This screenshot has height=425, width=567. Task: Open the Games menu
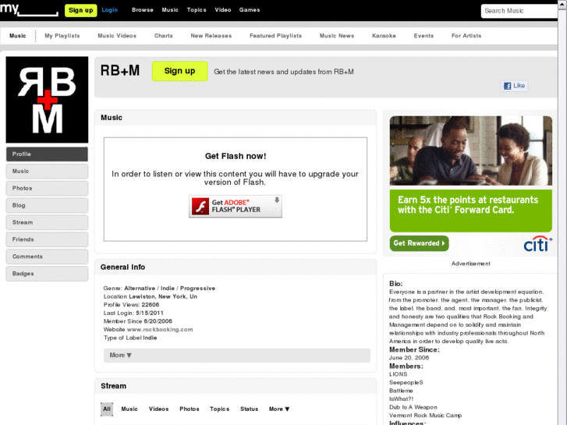point(250,10)
